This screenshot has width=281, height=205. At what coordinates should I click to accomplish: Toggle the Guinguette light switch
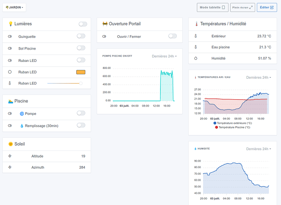point(81,36)
